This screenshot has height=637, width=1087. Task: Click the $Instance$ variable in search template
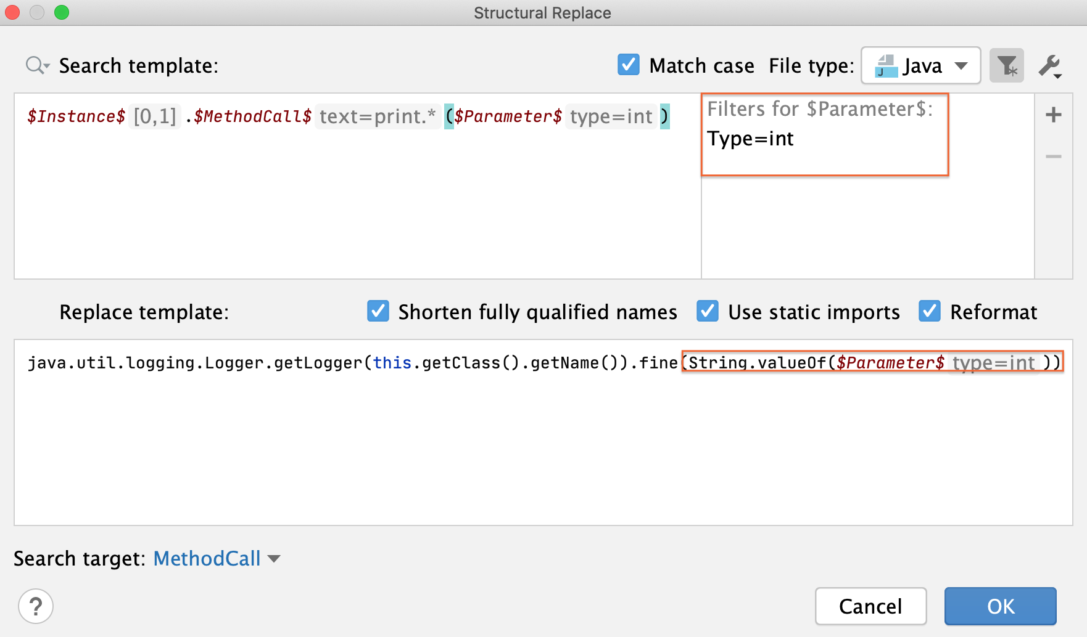76,116
